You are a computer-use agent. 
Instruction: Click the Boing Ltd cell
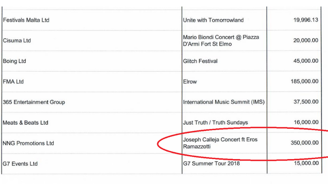click(14, 61)
